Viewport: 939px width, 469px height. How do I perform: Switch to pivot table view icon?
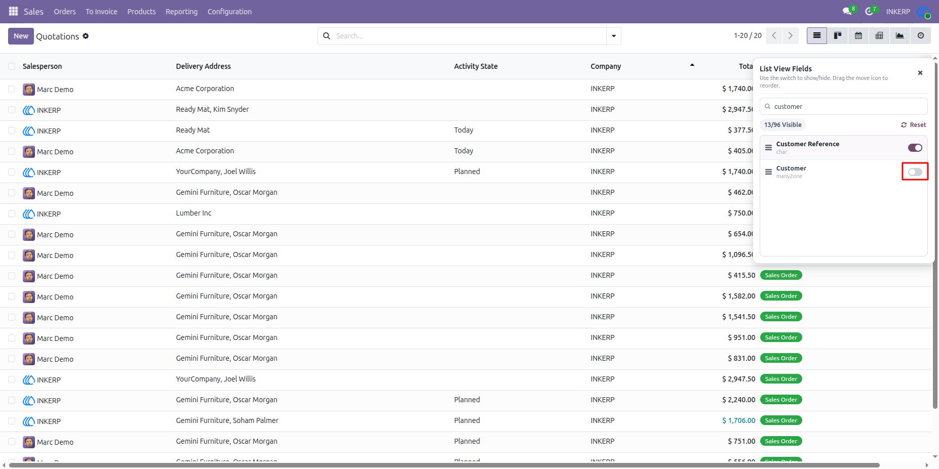[879, 36]
